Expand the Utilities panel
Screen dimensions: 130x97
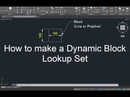click(113, 14)
